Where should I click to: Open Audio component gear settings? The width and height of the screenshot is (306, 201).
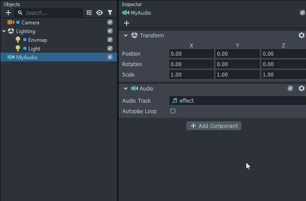click(x=301, y=88)
